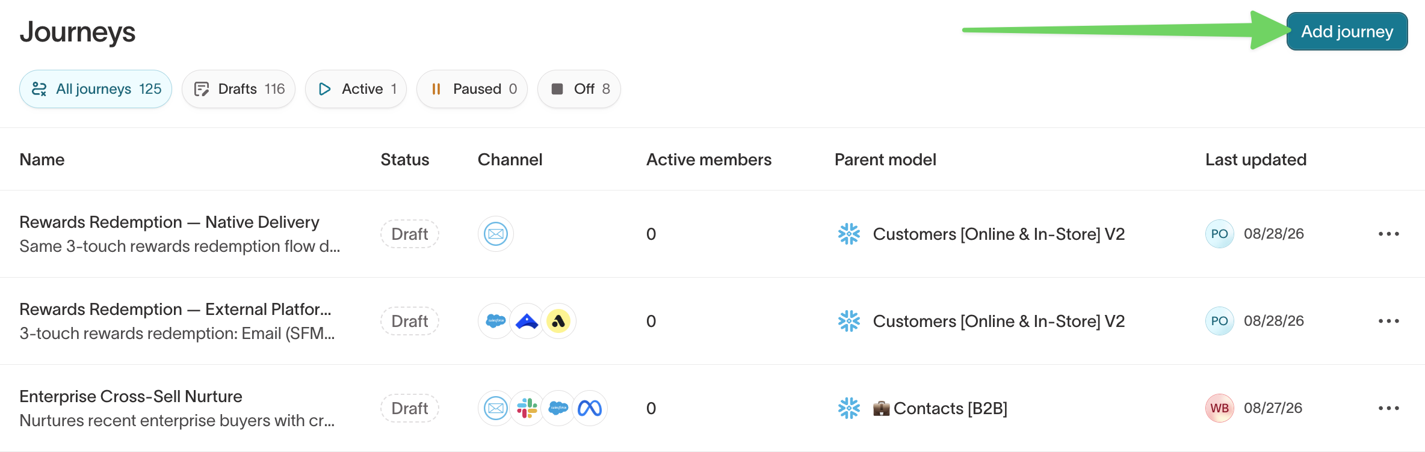
Task: Open Rewards Redemption — Native Delivery journey
Action: pos(169,222)
